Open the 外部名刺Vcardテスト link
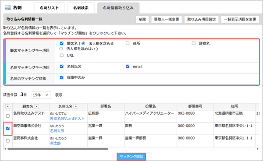The width and height of the screenshot is (263, 161). click(x=67, y=119)
